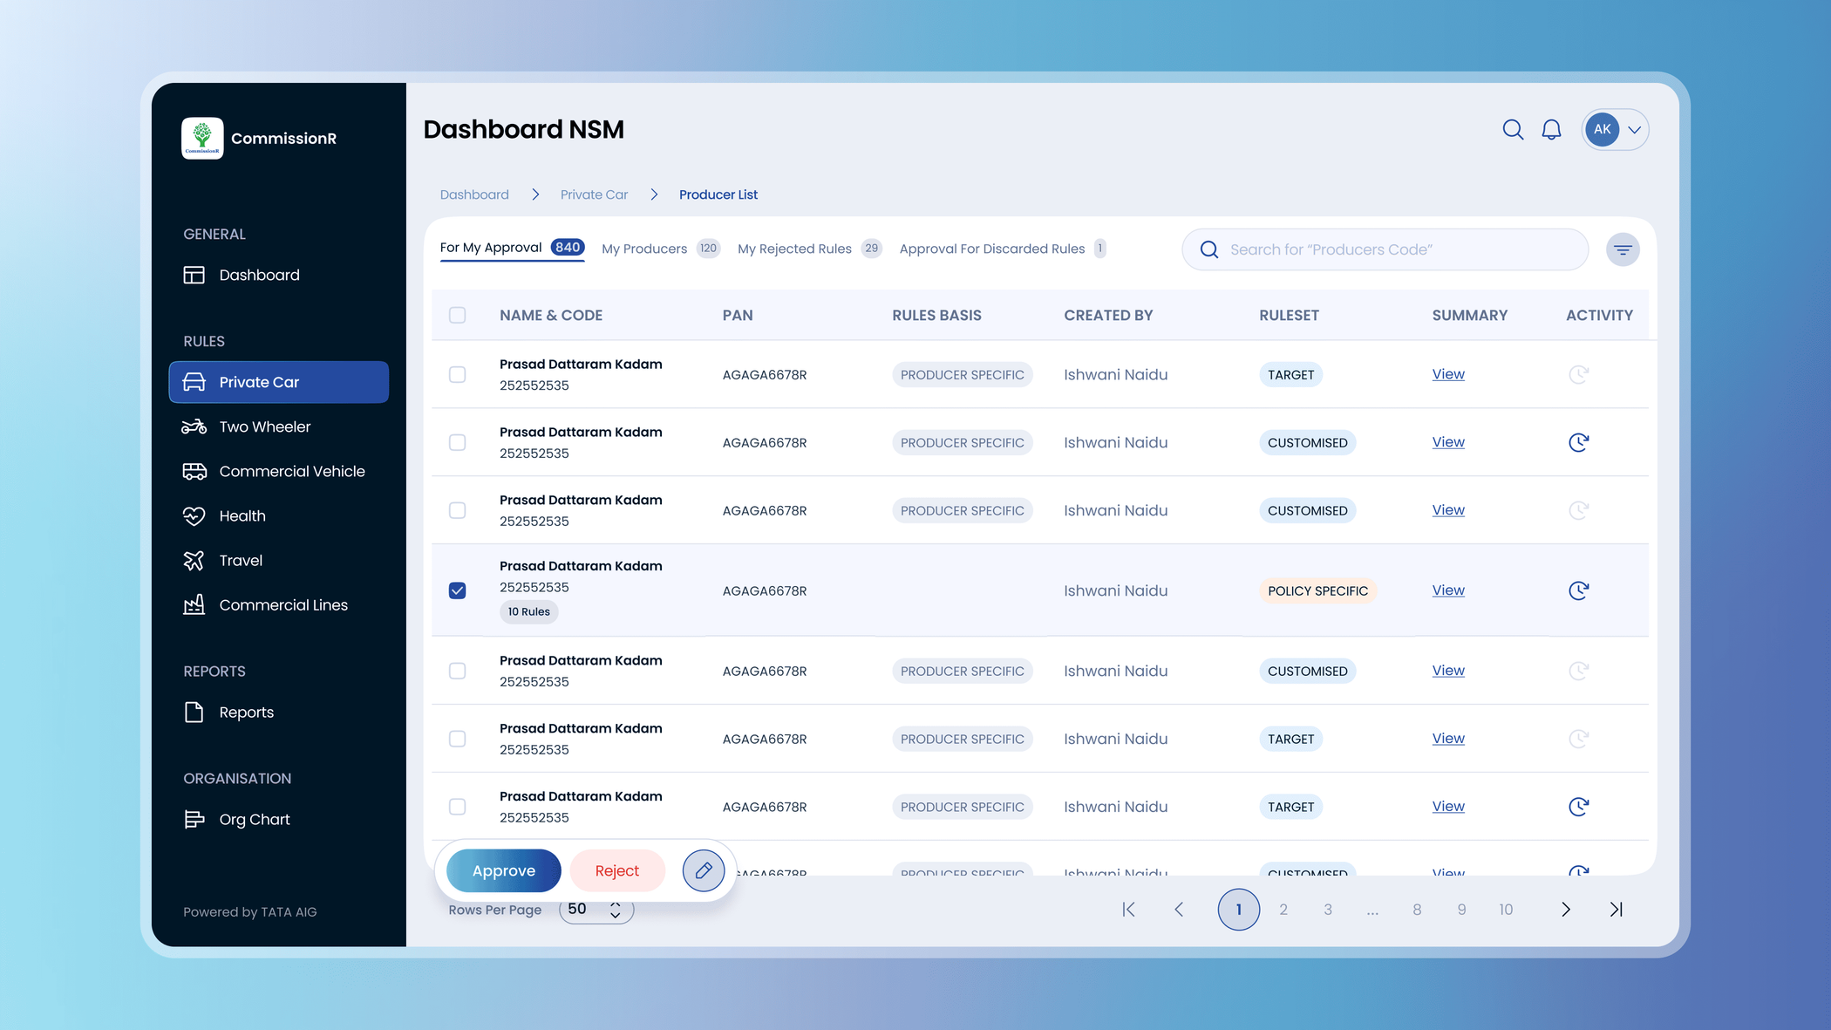Screen dimensions: 1831x1030
Task: Open Two Wheeler in sidebar
Action: tap(278, 426)
